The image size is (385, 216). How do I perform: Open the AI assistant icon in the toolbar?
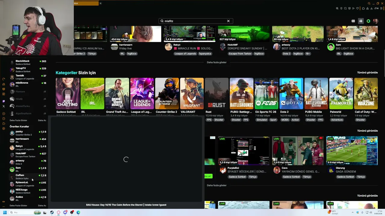[377, 8]
